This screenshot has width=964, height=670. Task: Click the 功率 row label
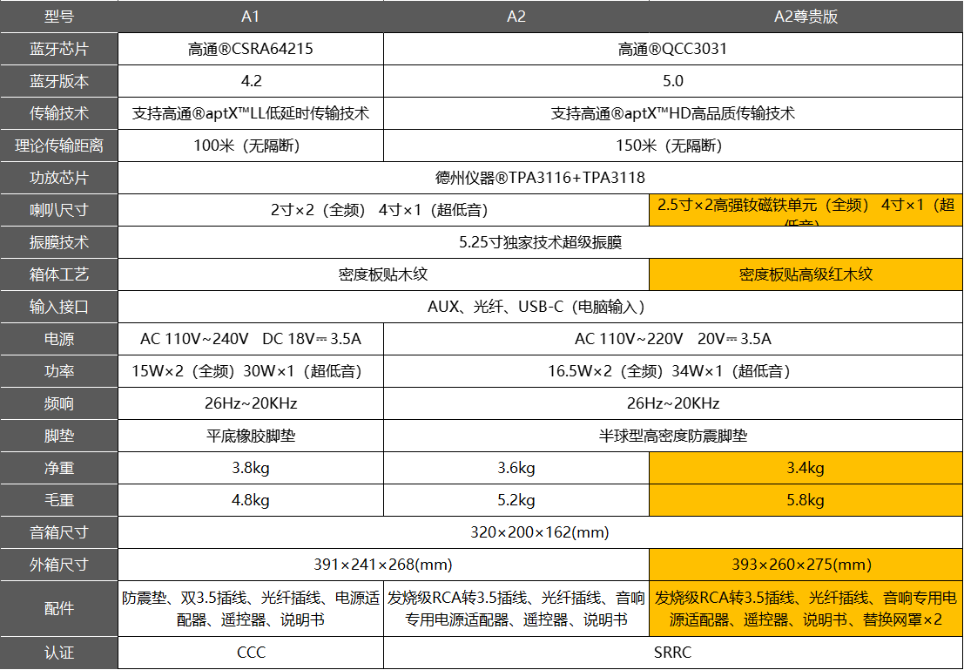pyautogui.click(x=59, y=372)
